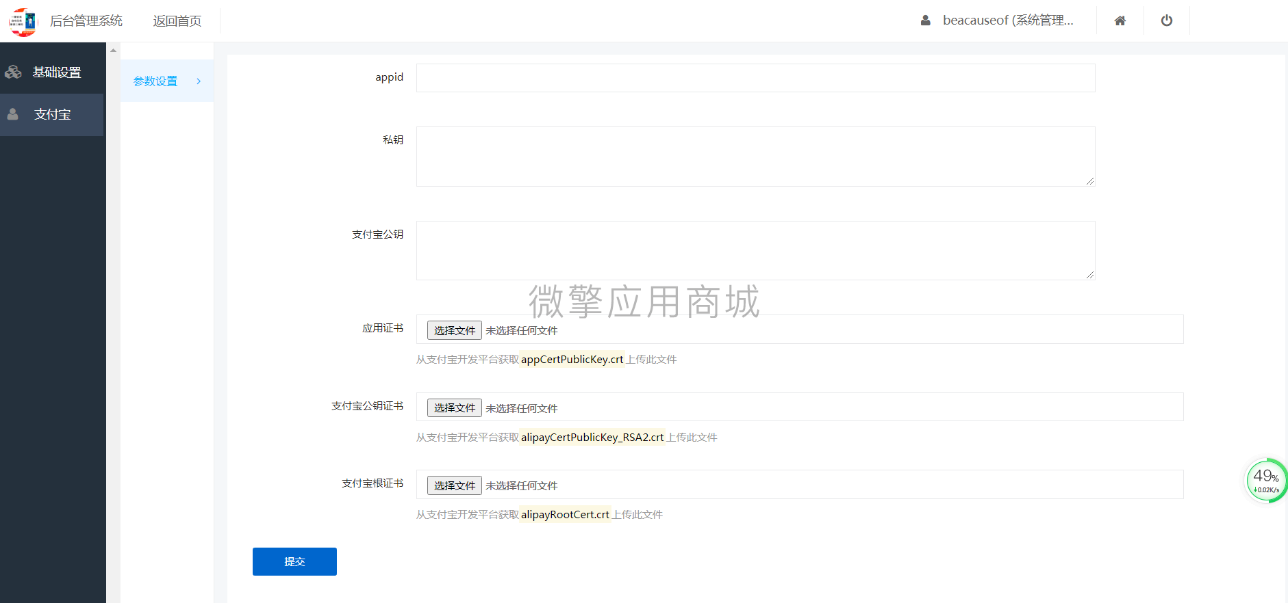This screenshot has height=603, width=1288.
Task: Click the alipayRootCert.crt filename text
Action: click(565, 515)
